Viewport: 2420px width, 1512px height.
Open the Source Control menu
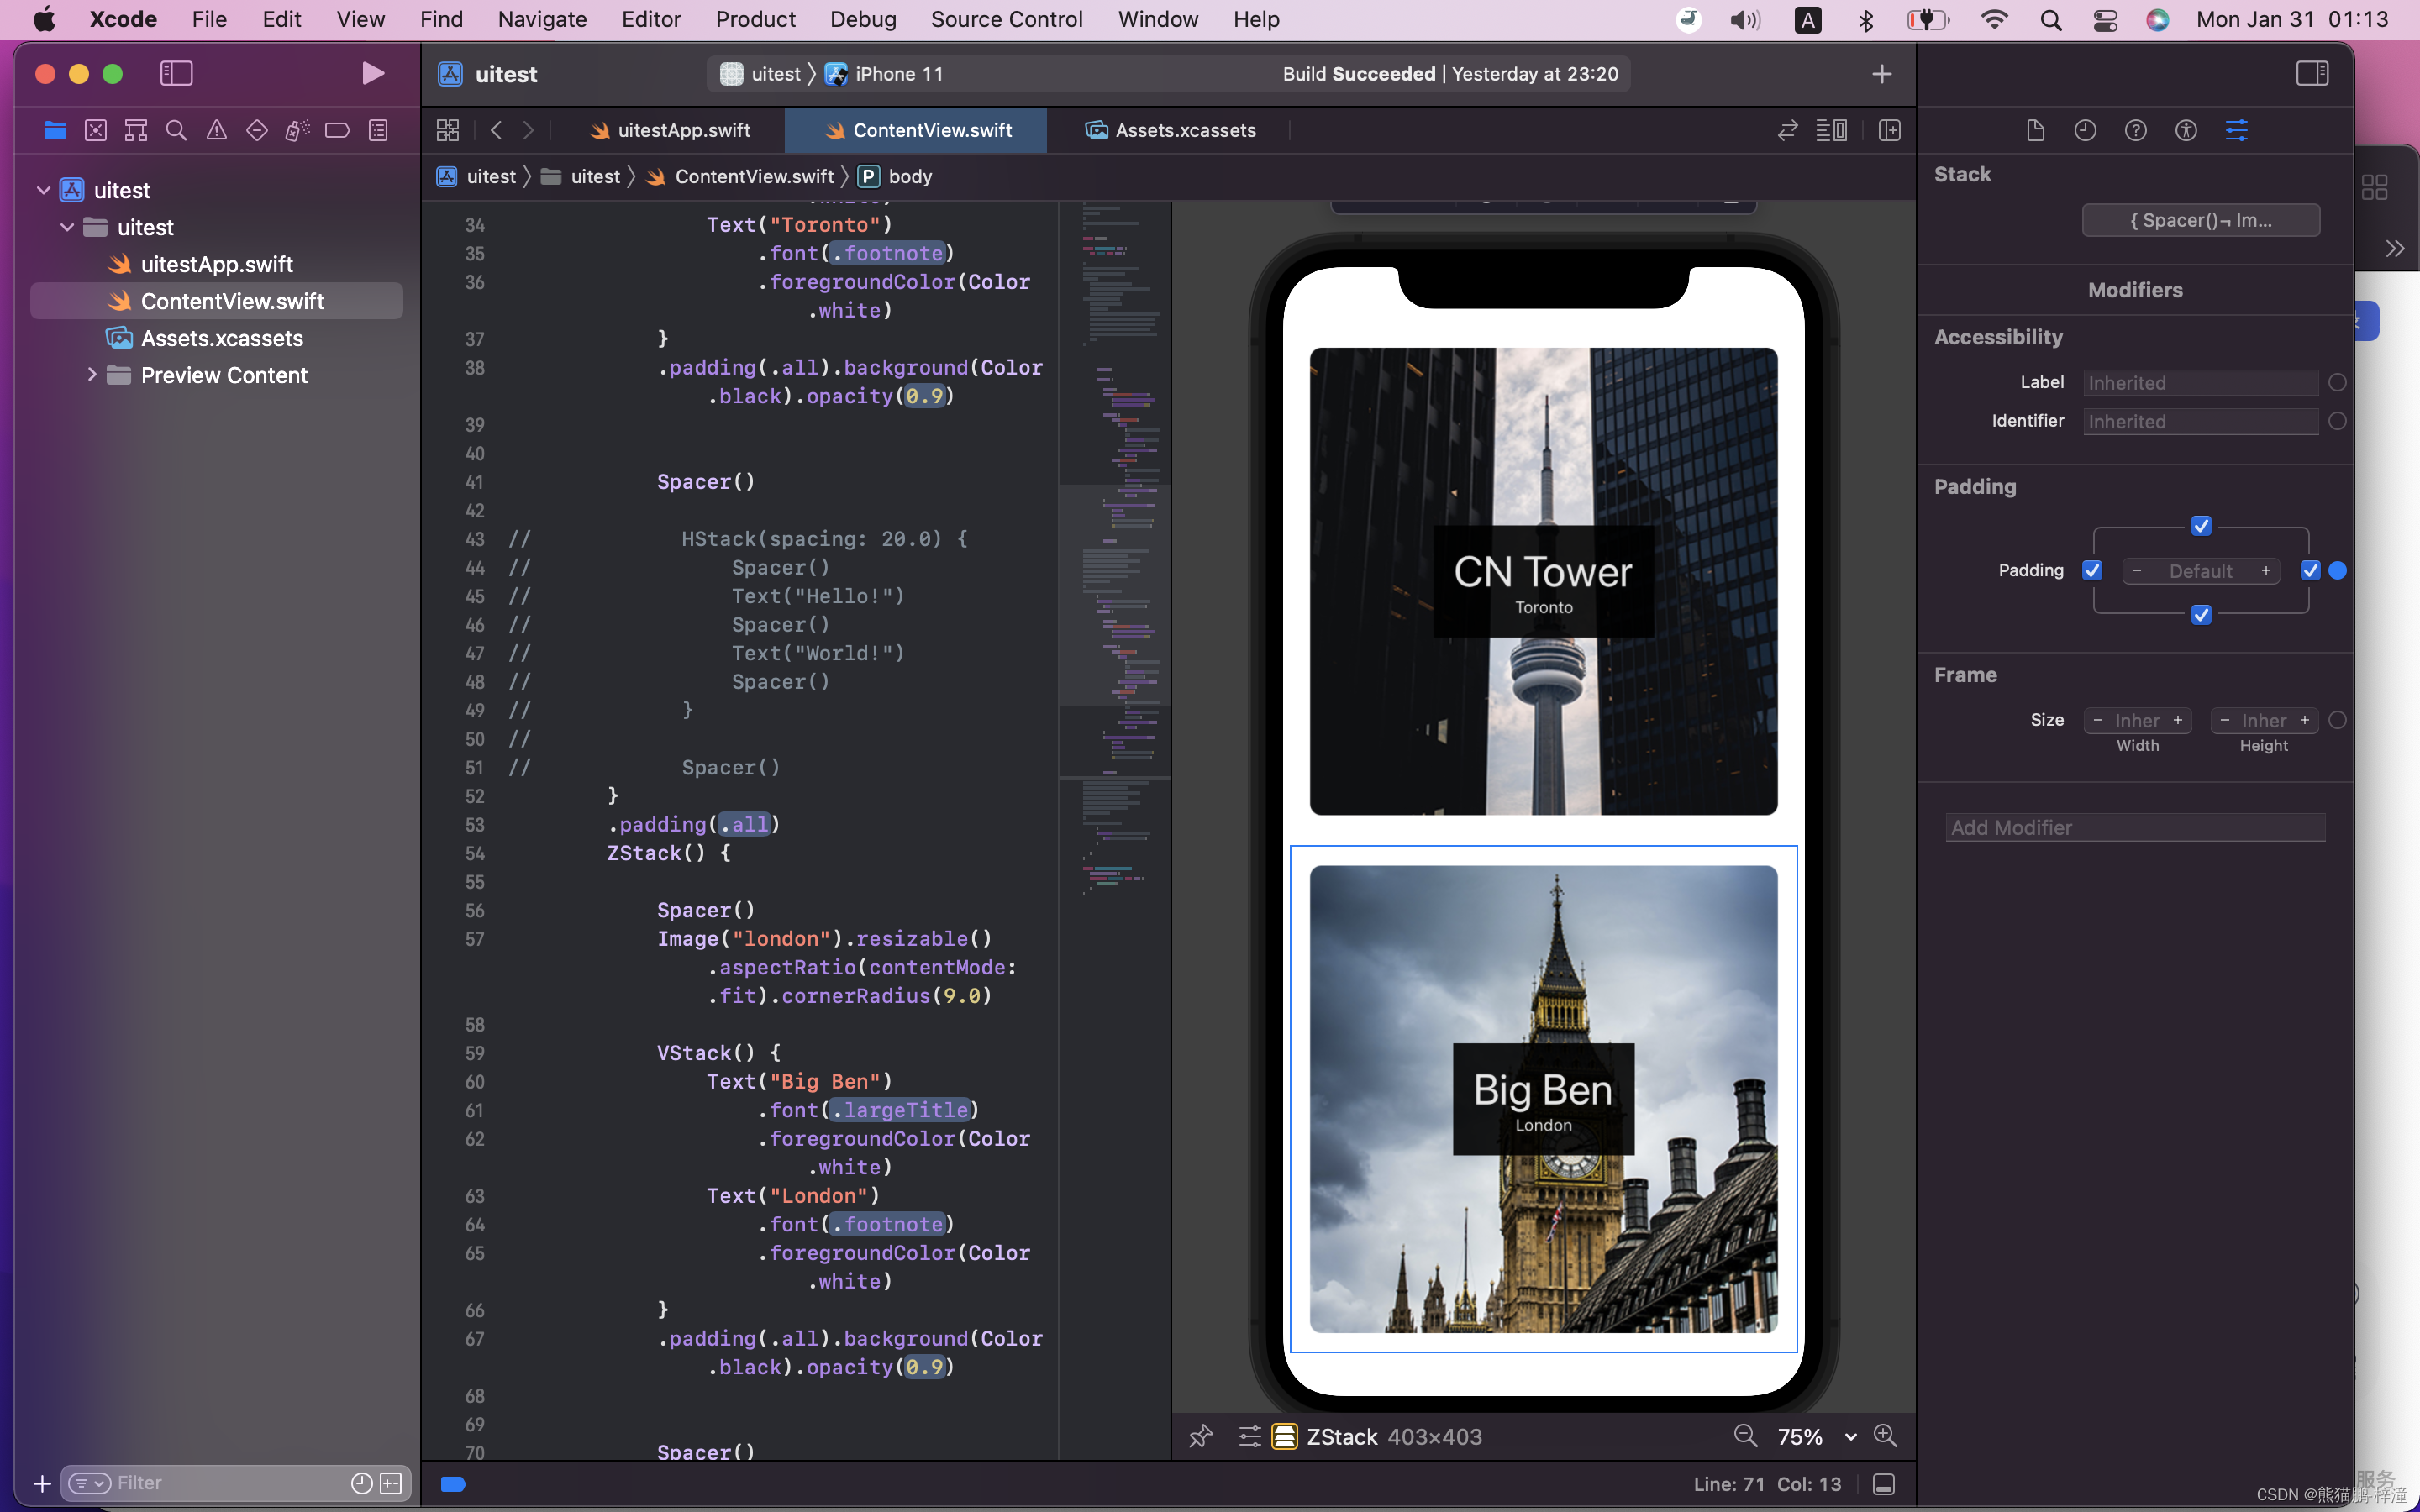[x=1007, y=19]
